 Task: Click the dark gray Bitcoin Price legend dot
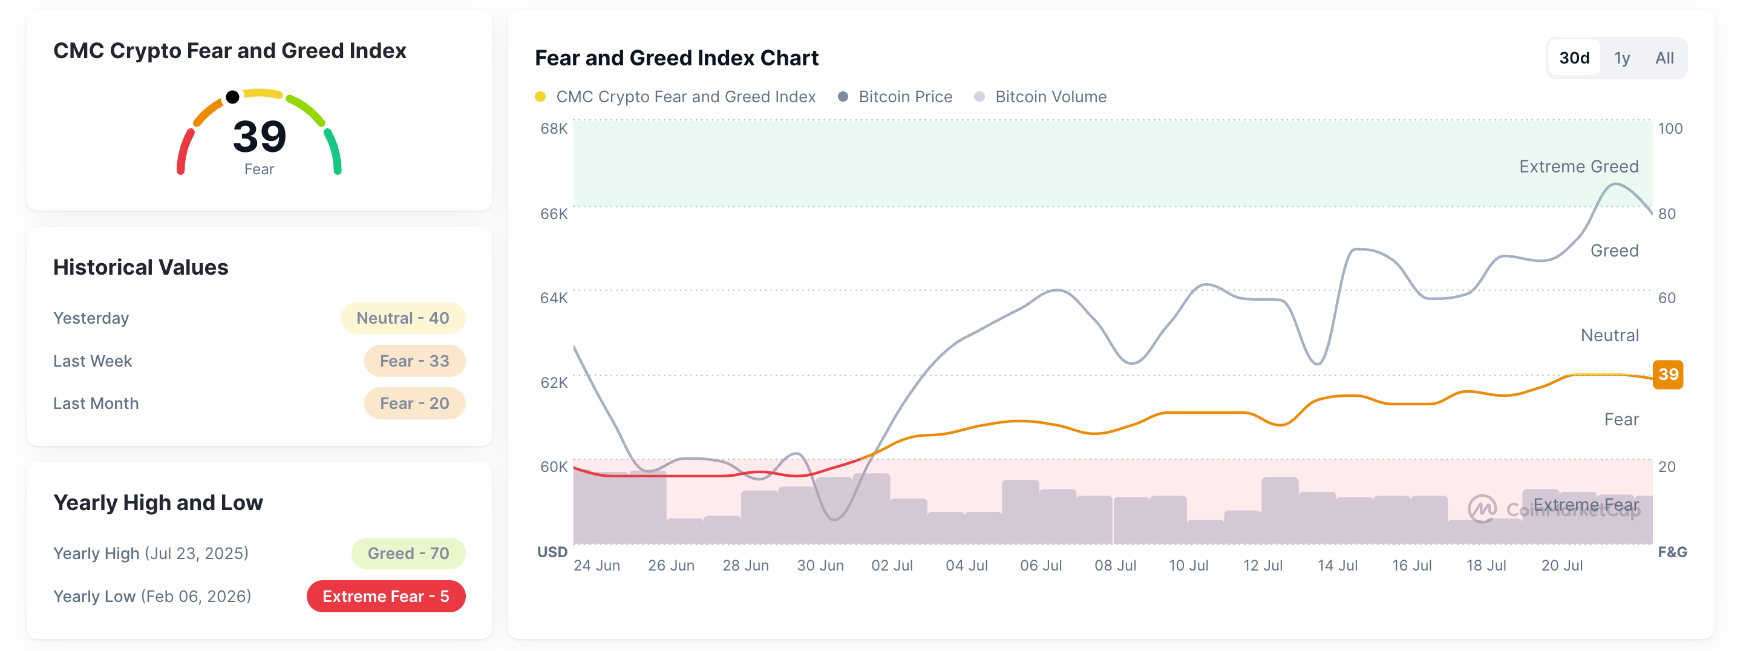[x=843, y=96]
